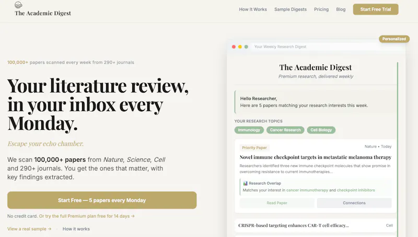The height and width of the screenshot is (237, 418).
Task: Click the Read Paper button
Action: coord(277,203)
